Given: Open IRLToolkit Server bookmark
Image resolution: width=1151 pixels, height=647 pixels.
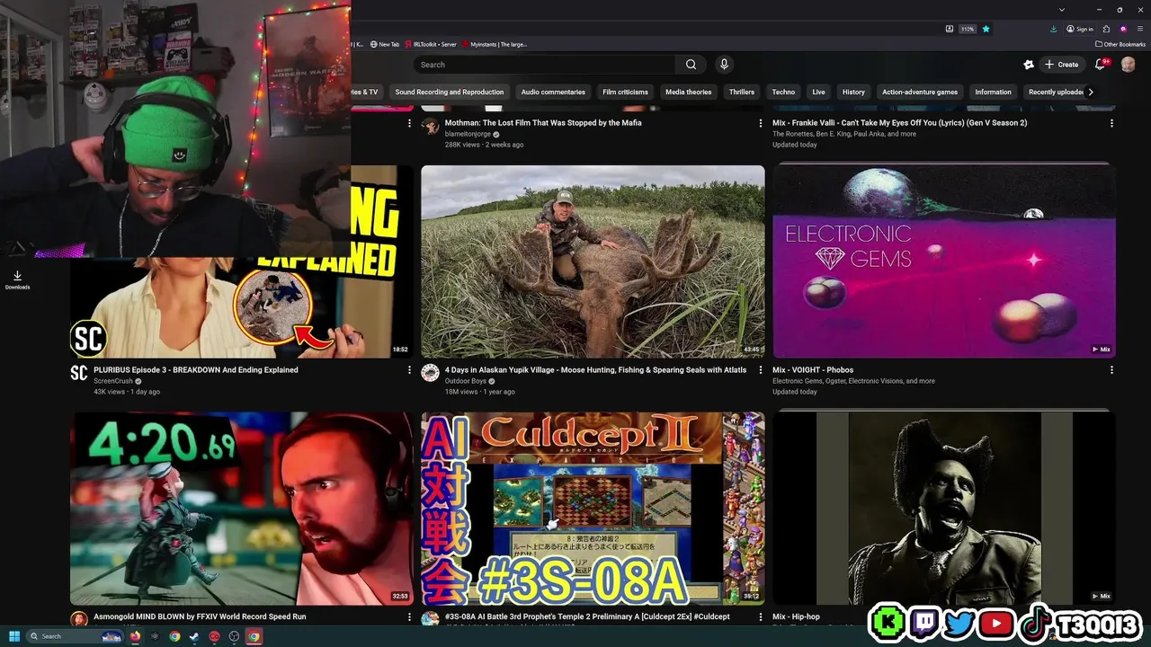Looking at the screenshot, I should click(431, 44).
